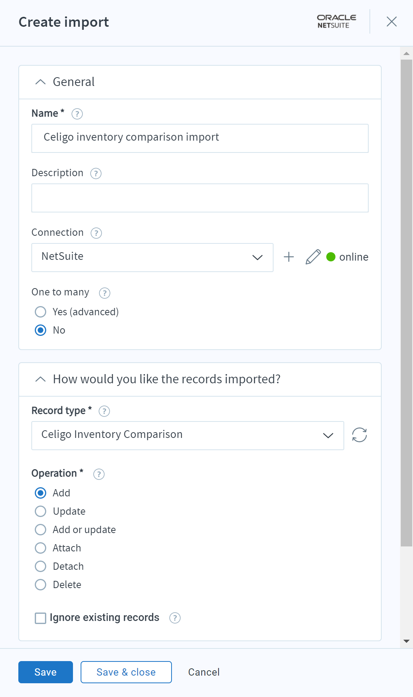Show help for One to many
Viewport: 413px width, 697px height.
(105, 293)
